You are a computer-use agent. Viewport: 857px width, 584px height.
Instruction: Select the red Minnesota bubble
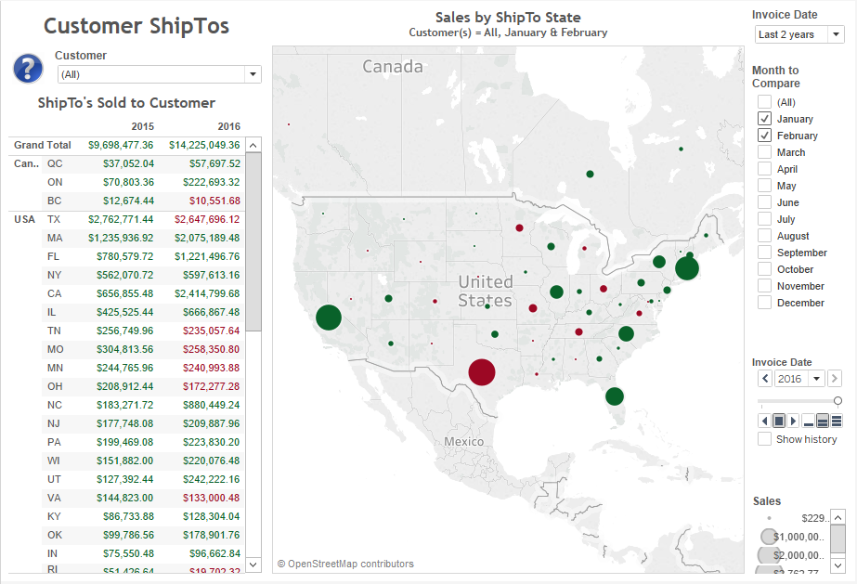point(519,227)
